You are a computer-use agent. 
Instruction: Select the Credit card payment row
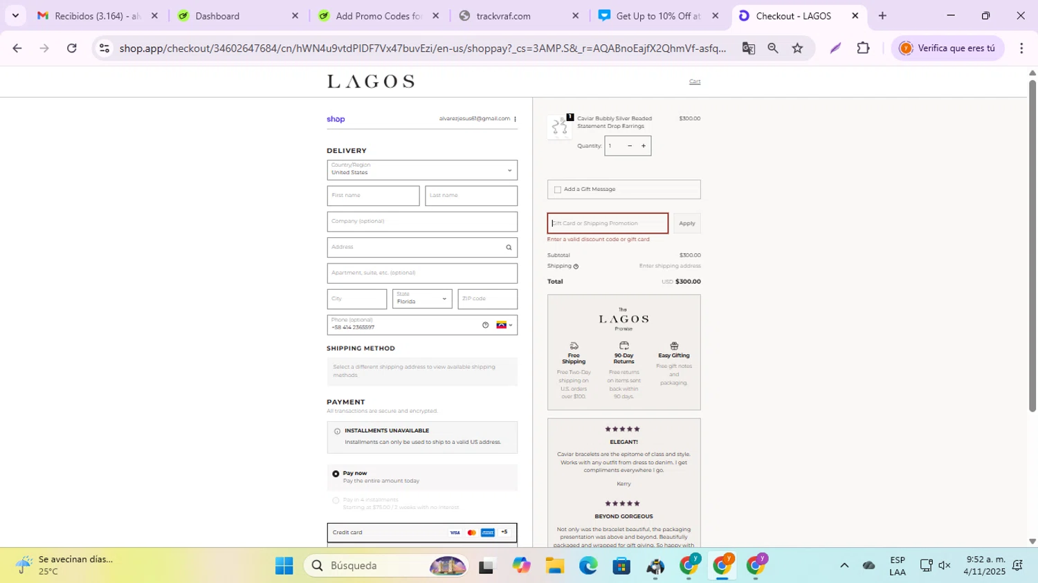tap(422, 533)
